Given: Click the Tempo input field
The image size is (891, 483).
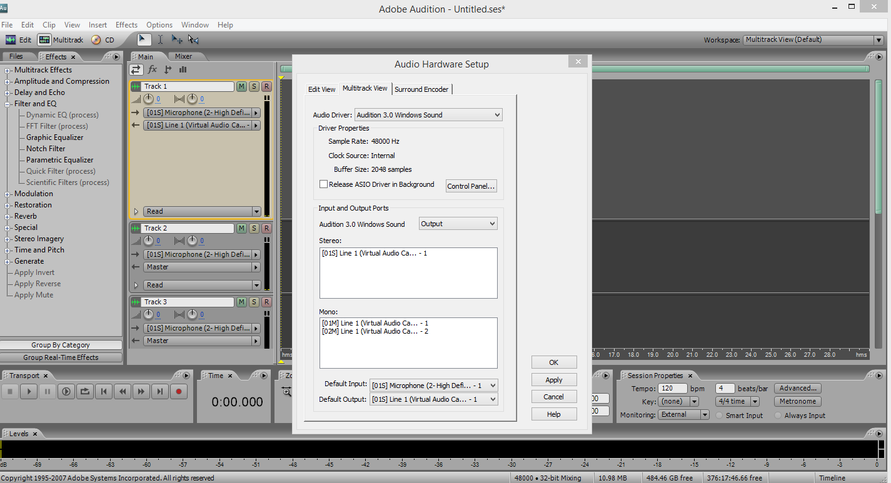Looking at the screenshot, I should [673, 388].
